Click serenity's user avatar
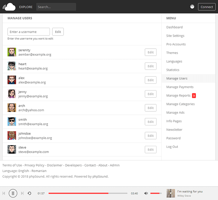This screenshot has width=218, height=200. 12,52
